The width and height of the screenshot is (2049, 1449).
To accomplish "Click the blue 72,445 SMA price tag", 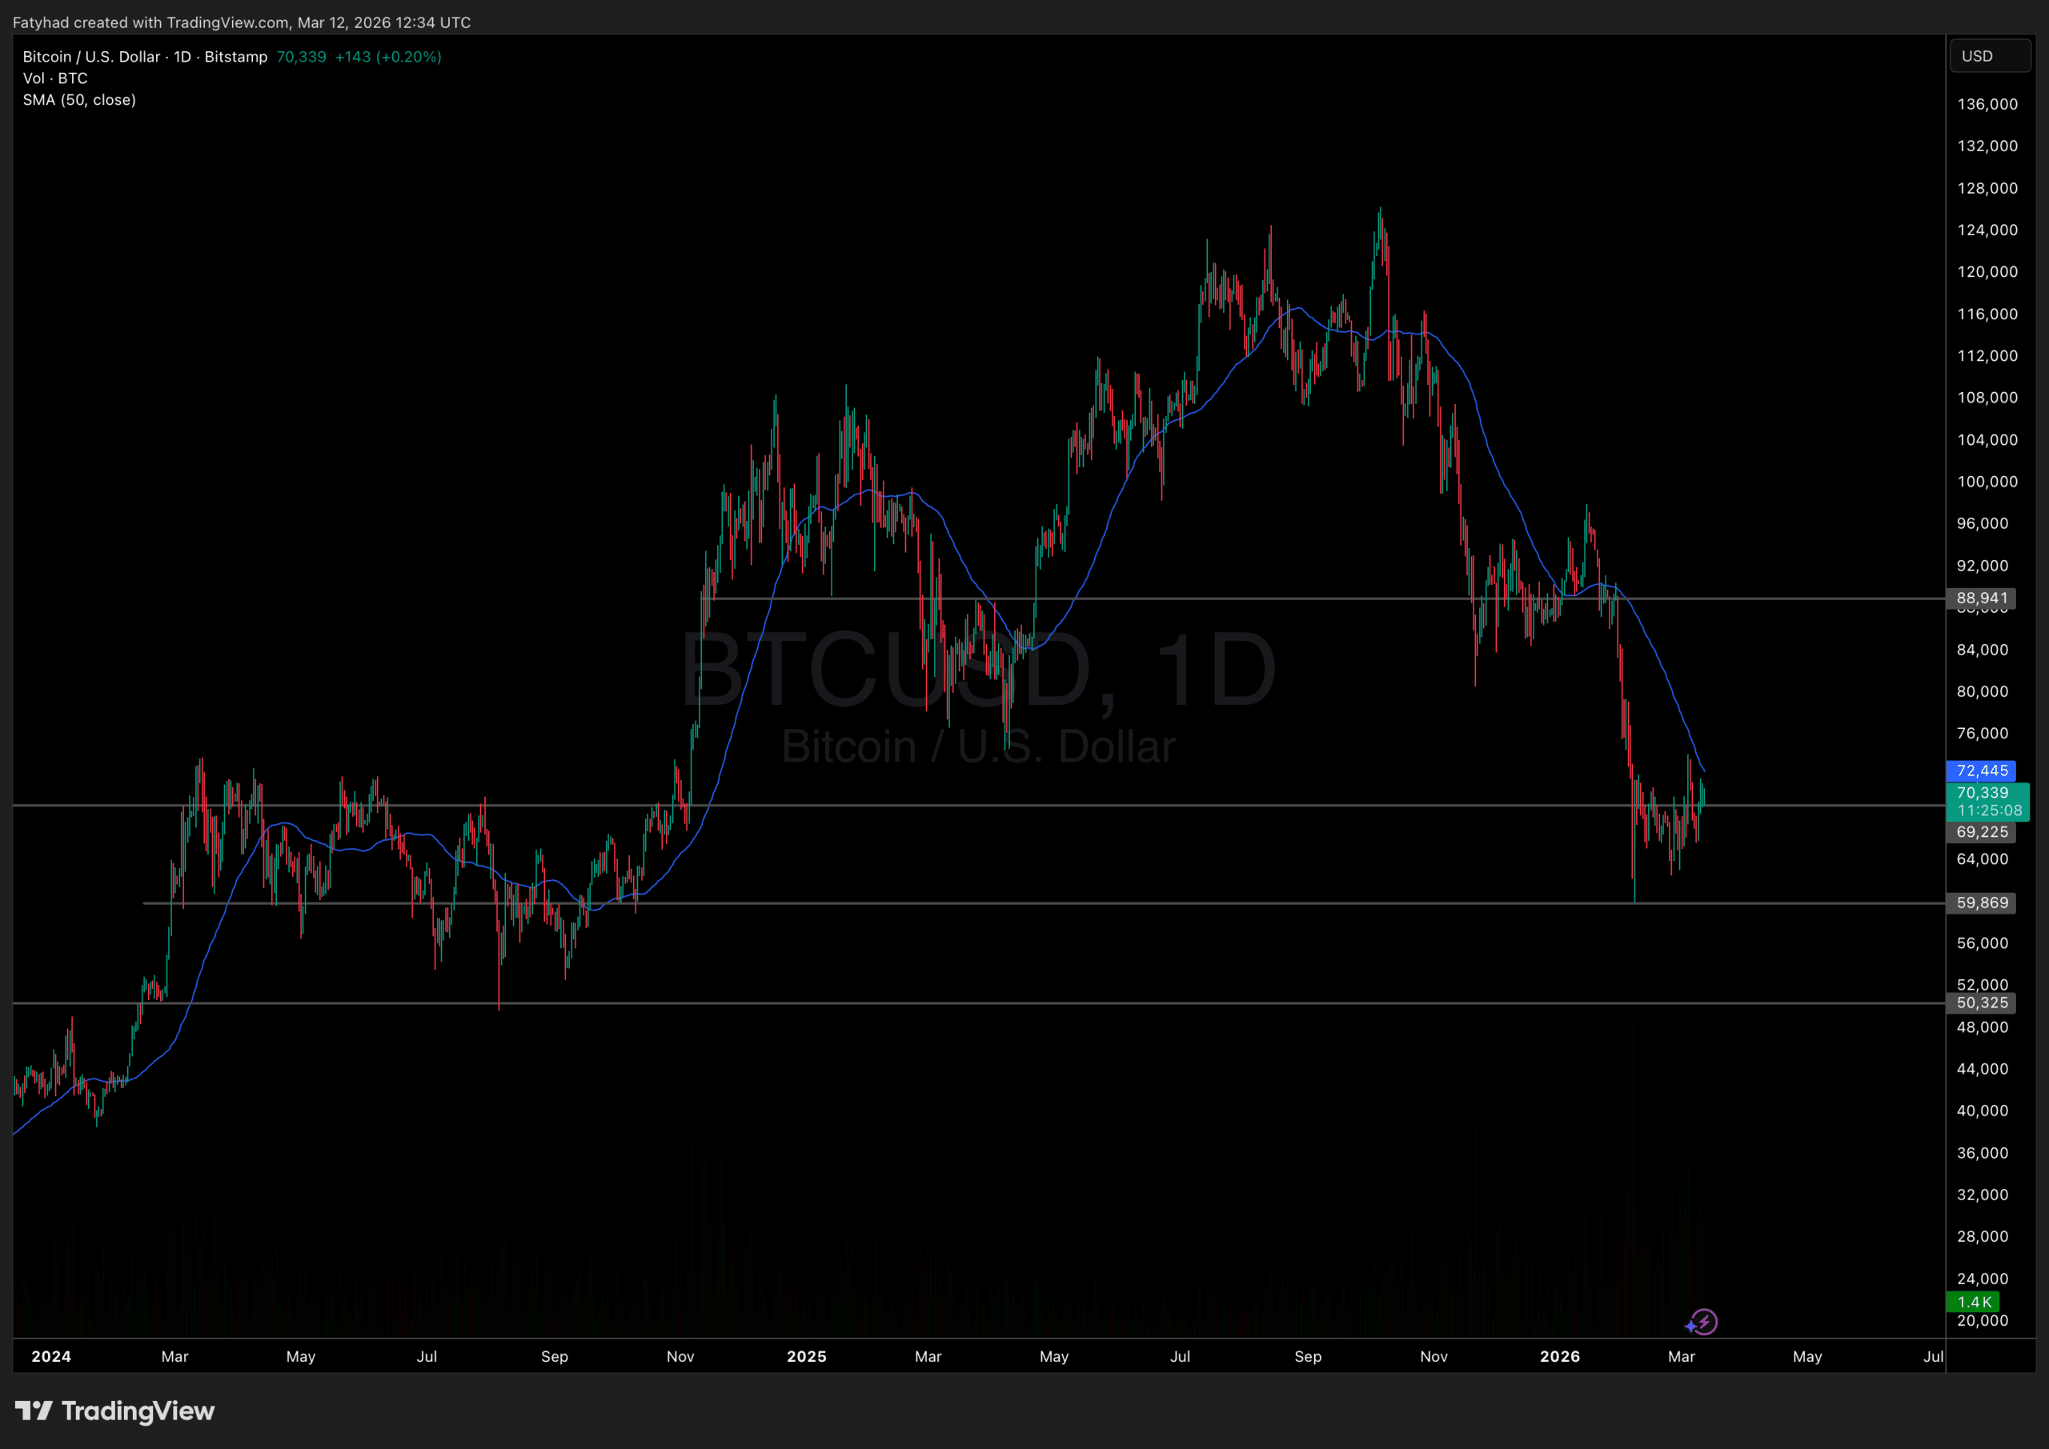I will click(1981, 770).
